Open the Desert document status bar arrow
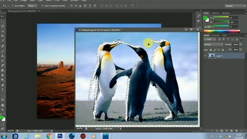 51,131
